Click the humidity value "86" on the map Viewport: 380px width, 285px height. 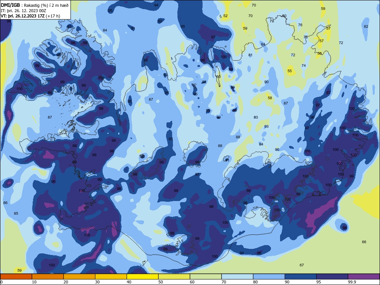pyautogui.click(x=5, y=203)
